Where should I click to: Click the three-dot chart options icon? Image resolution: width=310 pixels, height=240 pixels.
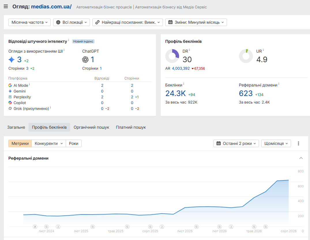tap(298, 143)
